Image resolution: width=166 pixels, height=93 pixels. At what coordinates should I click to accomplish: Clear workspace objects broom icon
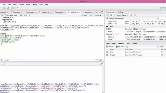[x=132, y=15]
